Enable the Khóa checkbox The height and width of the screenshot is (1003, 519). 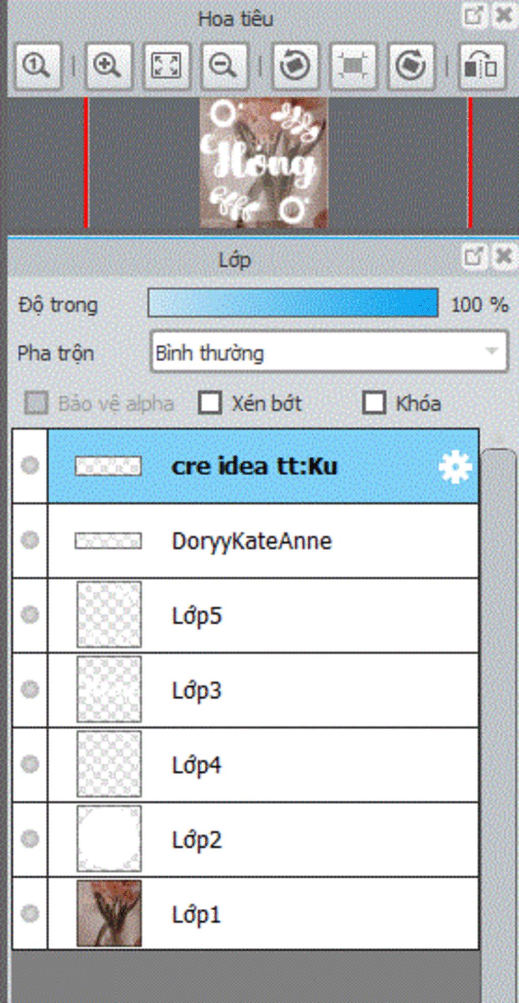pyautogui.click(x=374, y=403)
